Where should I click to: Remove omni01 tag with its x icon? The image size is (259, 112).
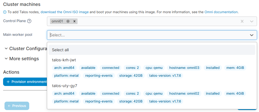pyautogui.click(x=74, y=21)
